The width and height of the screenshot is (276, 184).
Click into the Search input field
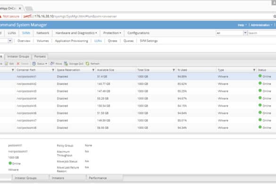coord(262,33)
